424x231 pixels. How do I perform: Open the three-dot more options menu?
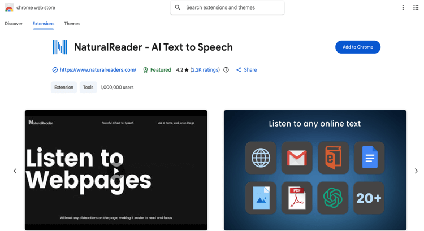coord(403,7)
